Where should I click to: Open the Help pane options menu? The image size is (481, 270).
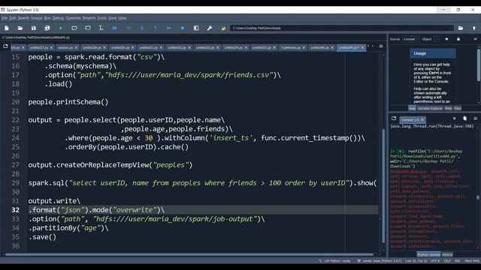[x=475, y=39]
